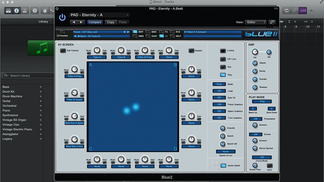The image size is (324, 182).
Task: Open the Filter B Vowel assignment dropdown
Action: click(x=74, y=100)
